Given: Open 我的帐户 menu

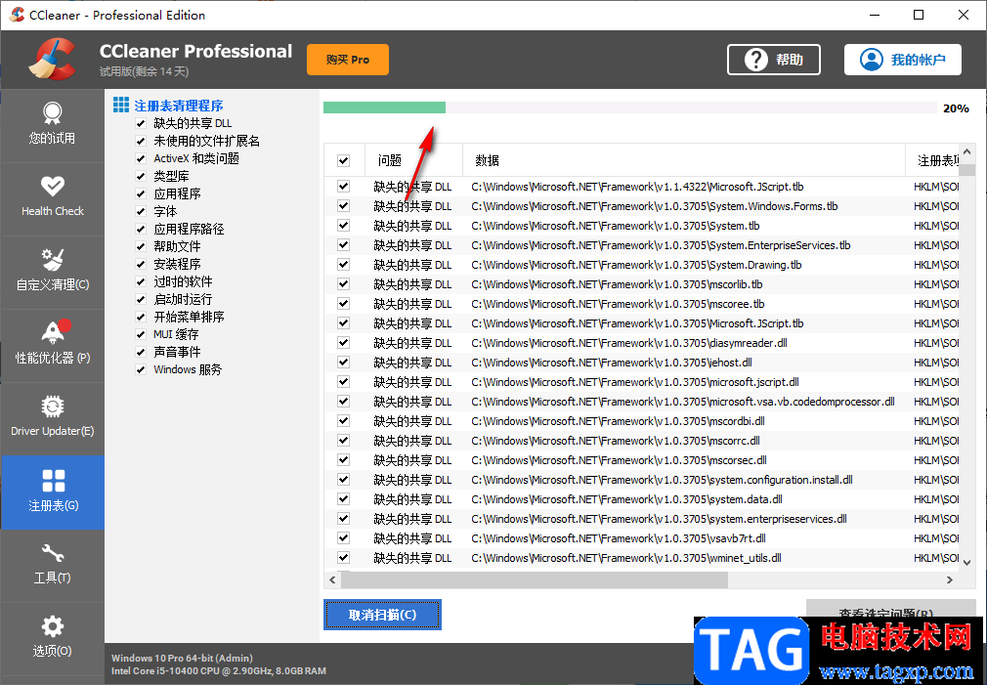Looking at the screenshot, I should pos(902,59).
